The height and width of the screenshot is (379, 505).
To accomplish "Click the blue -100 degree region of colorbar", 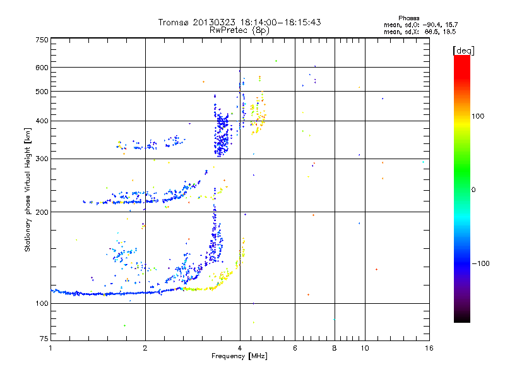I will [462, 263].
